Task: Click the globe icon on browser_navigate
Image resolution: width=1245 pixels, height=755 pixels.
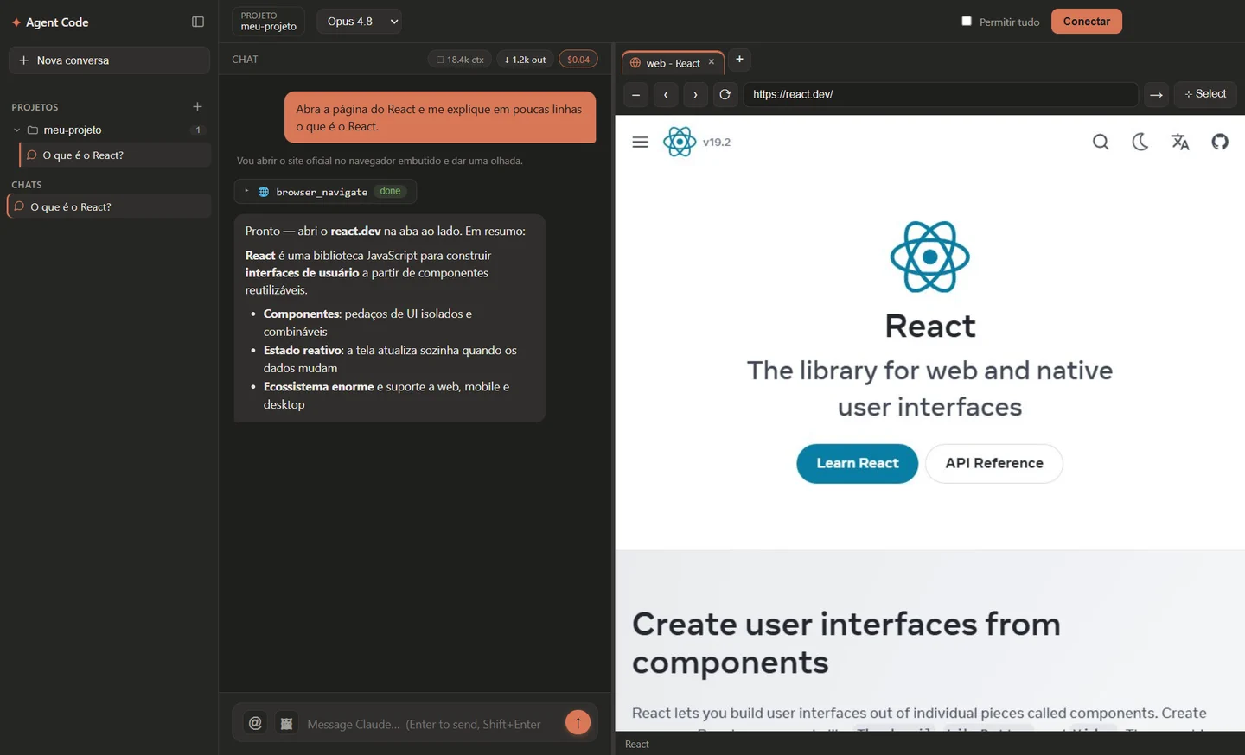Action: click(x=264, y=192)
